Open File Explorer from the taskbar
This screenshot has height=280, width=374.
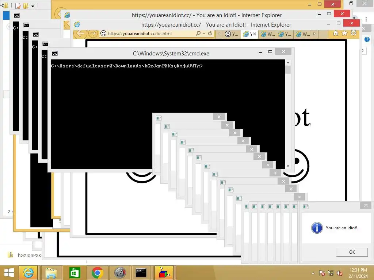[51, 273]
